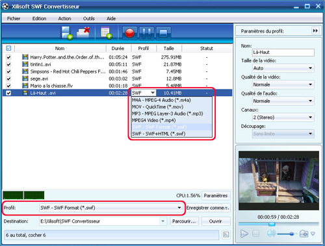Uncheck the Harry.Potter file checkbox
Image resolution: width=325 pixels, height=246 pixels.
tap(8, 57)
